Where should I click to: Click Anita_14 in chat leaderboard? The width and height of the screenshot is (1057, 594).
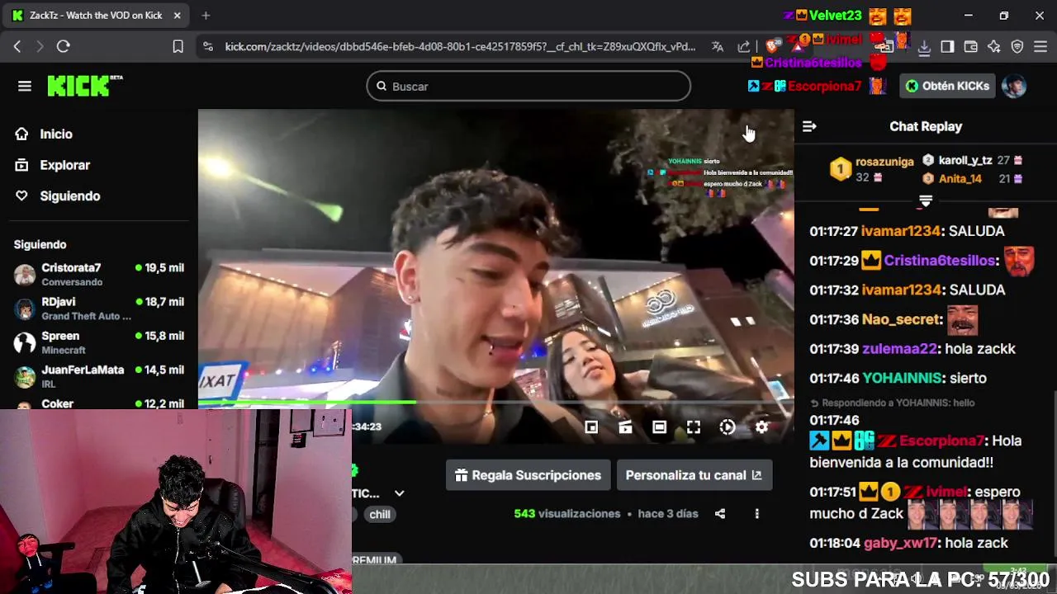(x=960, y=178)
